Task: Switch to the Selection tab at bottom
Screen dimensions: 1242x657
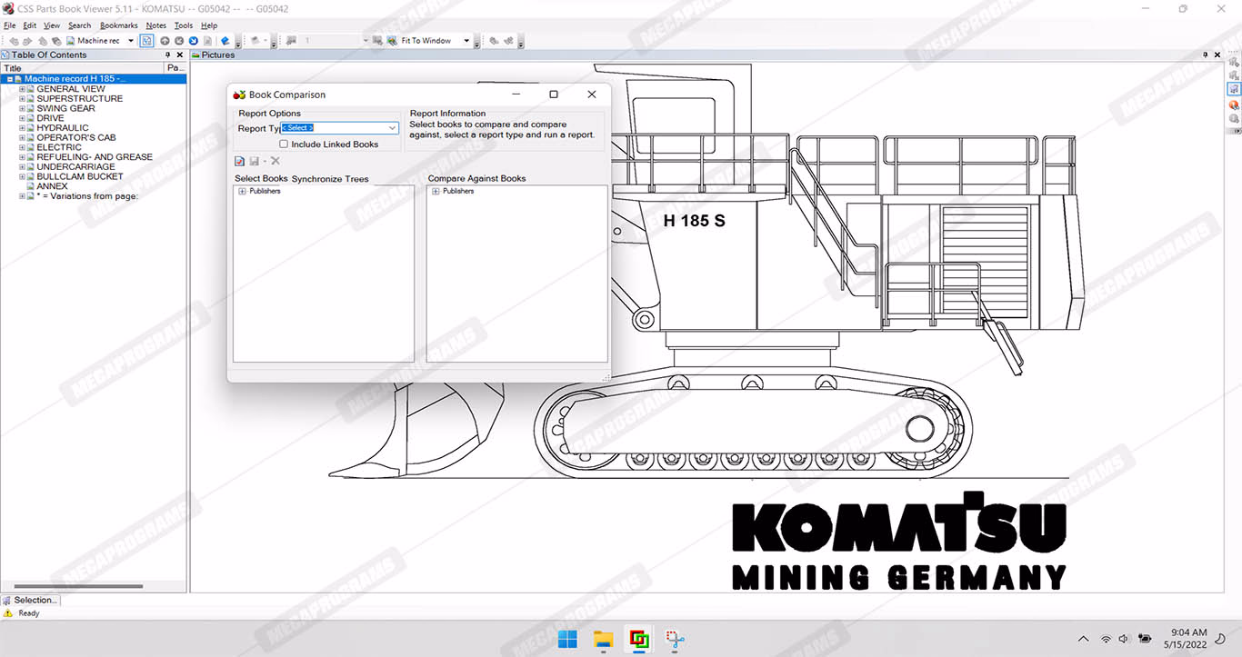Action: [x=31, y=600]
